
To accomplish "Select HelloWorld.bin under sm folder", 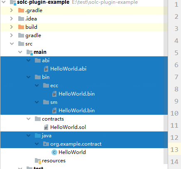I will click(x=77, y=111).
